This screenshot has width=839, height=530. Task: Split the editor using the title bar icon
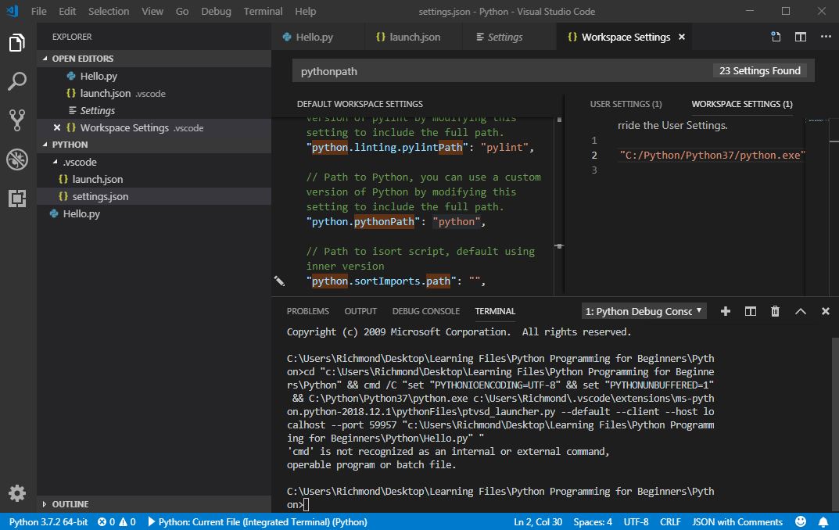(x=799, y=36)
